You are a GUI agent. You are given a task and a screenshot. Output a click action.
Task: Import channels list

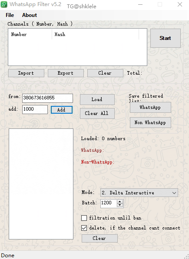point(26,73)
